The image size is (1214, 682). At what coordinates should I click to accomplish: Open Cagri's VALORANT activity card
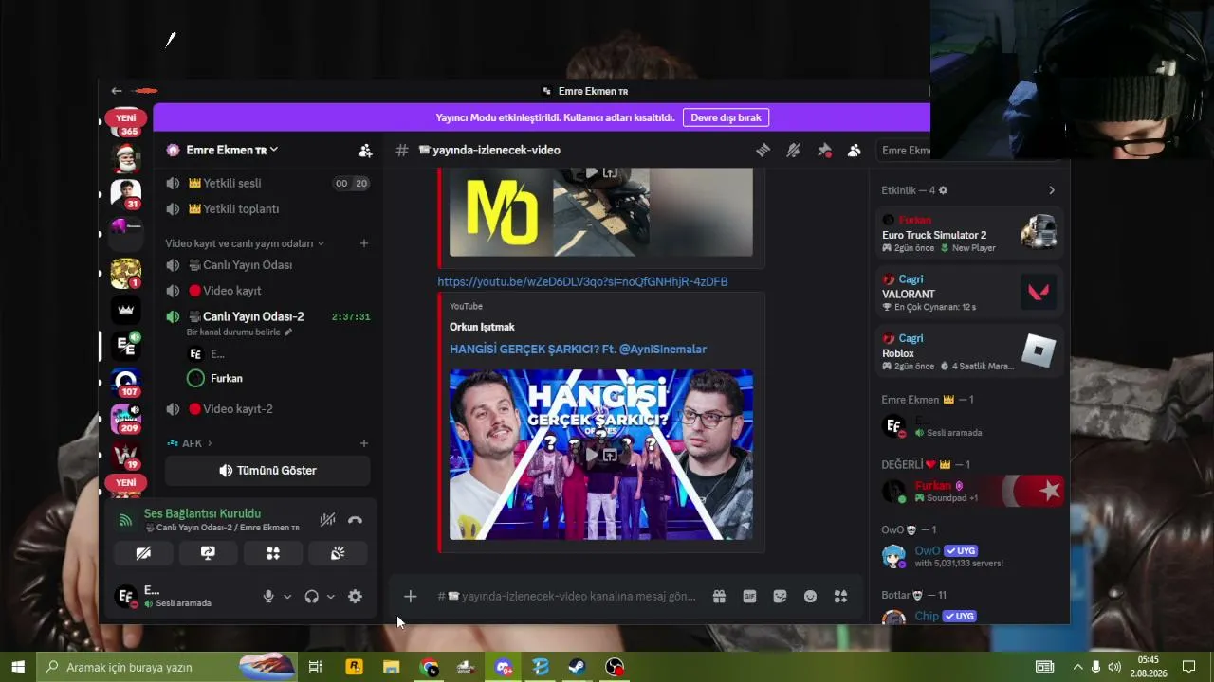pyautogui.click(x=969, y=293)
